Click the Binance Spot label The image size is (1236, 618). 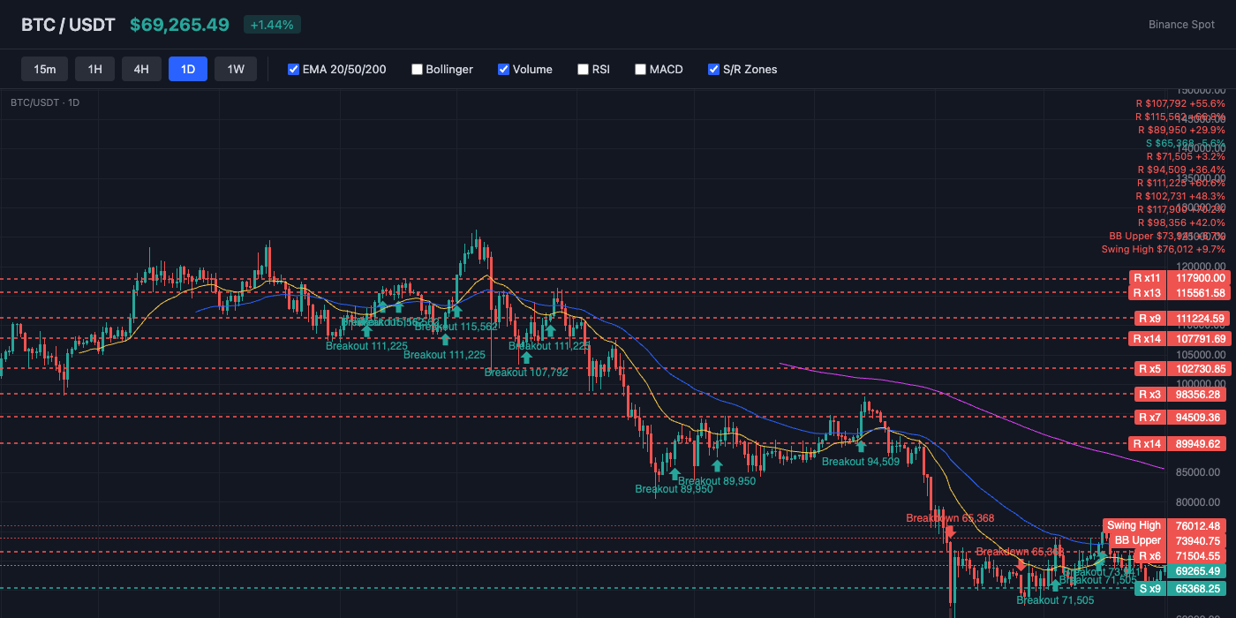(1181, 25)
